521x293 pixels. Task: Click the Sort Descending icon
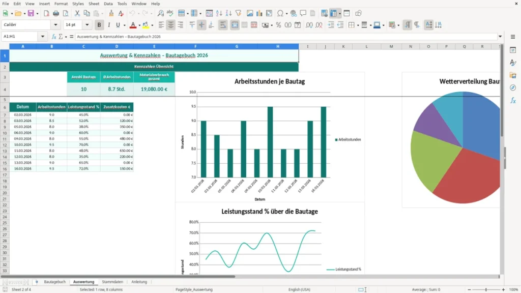click(228, 13)
